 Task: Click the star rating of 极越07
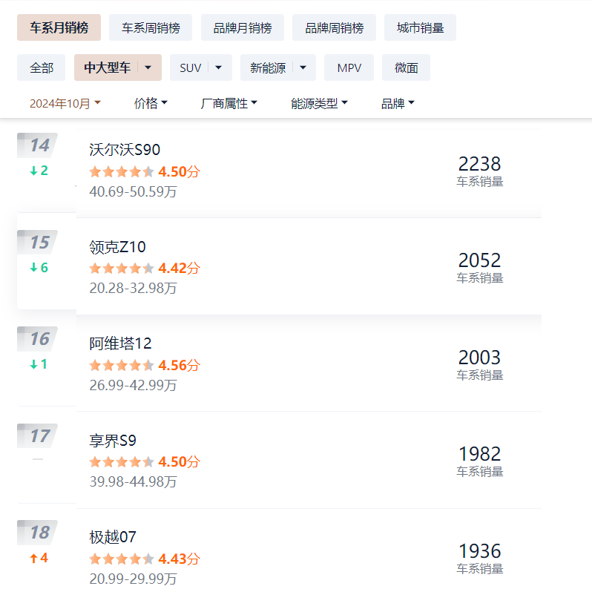pos(122,559)
